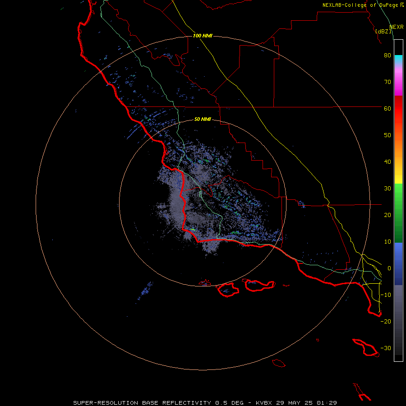Viewport: 406px width, 406px height.
Task: Click the 60 dBZ legend value
Action: [x=388, y=108]
